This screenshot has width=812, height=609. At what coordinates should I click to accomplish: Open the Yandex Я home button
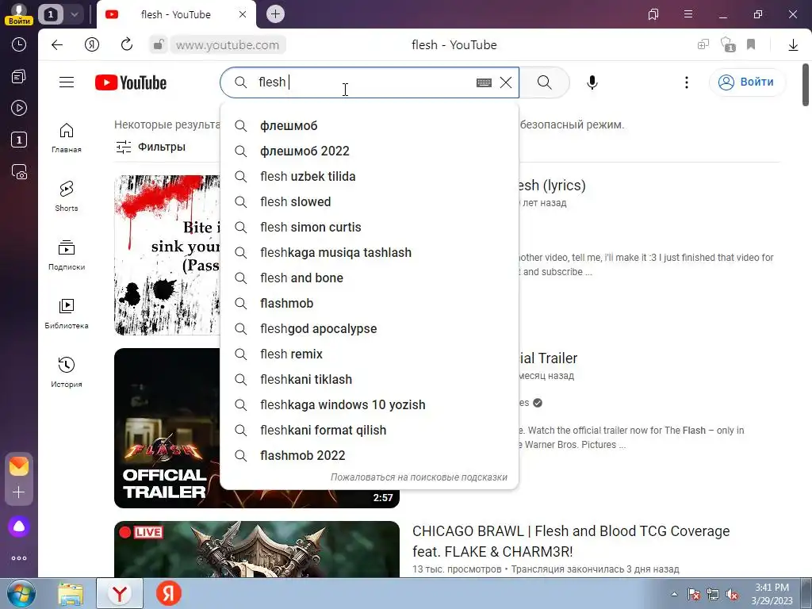(92, 45)
